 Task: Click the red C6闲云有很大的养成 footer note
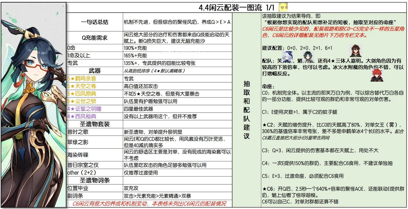pos(149,204)
